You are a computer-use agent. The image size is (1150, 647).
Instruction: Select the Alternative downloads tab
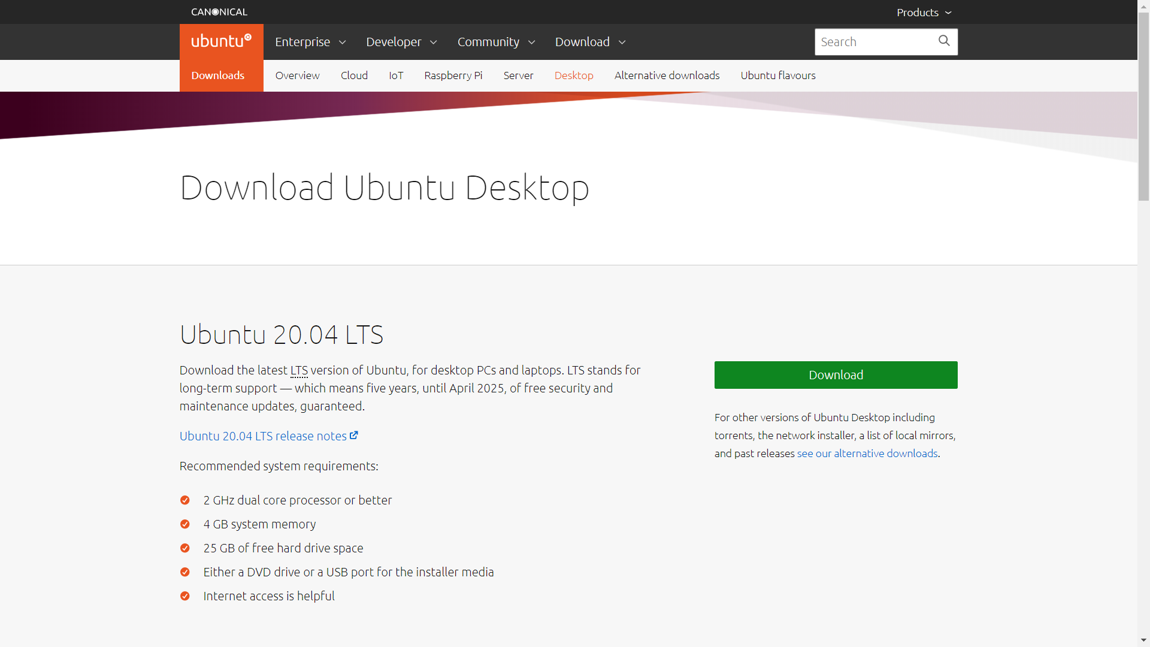(x=667, y=75)
